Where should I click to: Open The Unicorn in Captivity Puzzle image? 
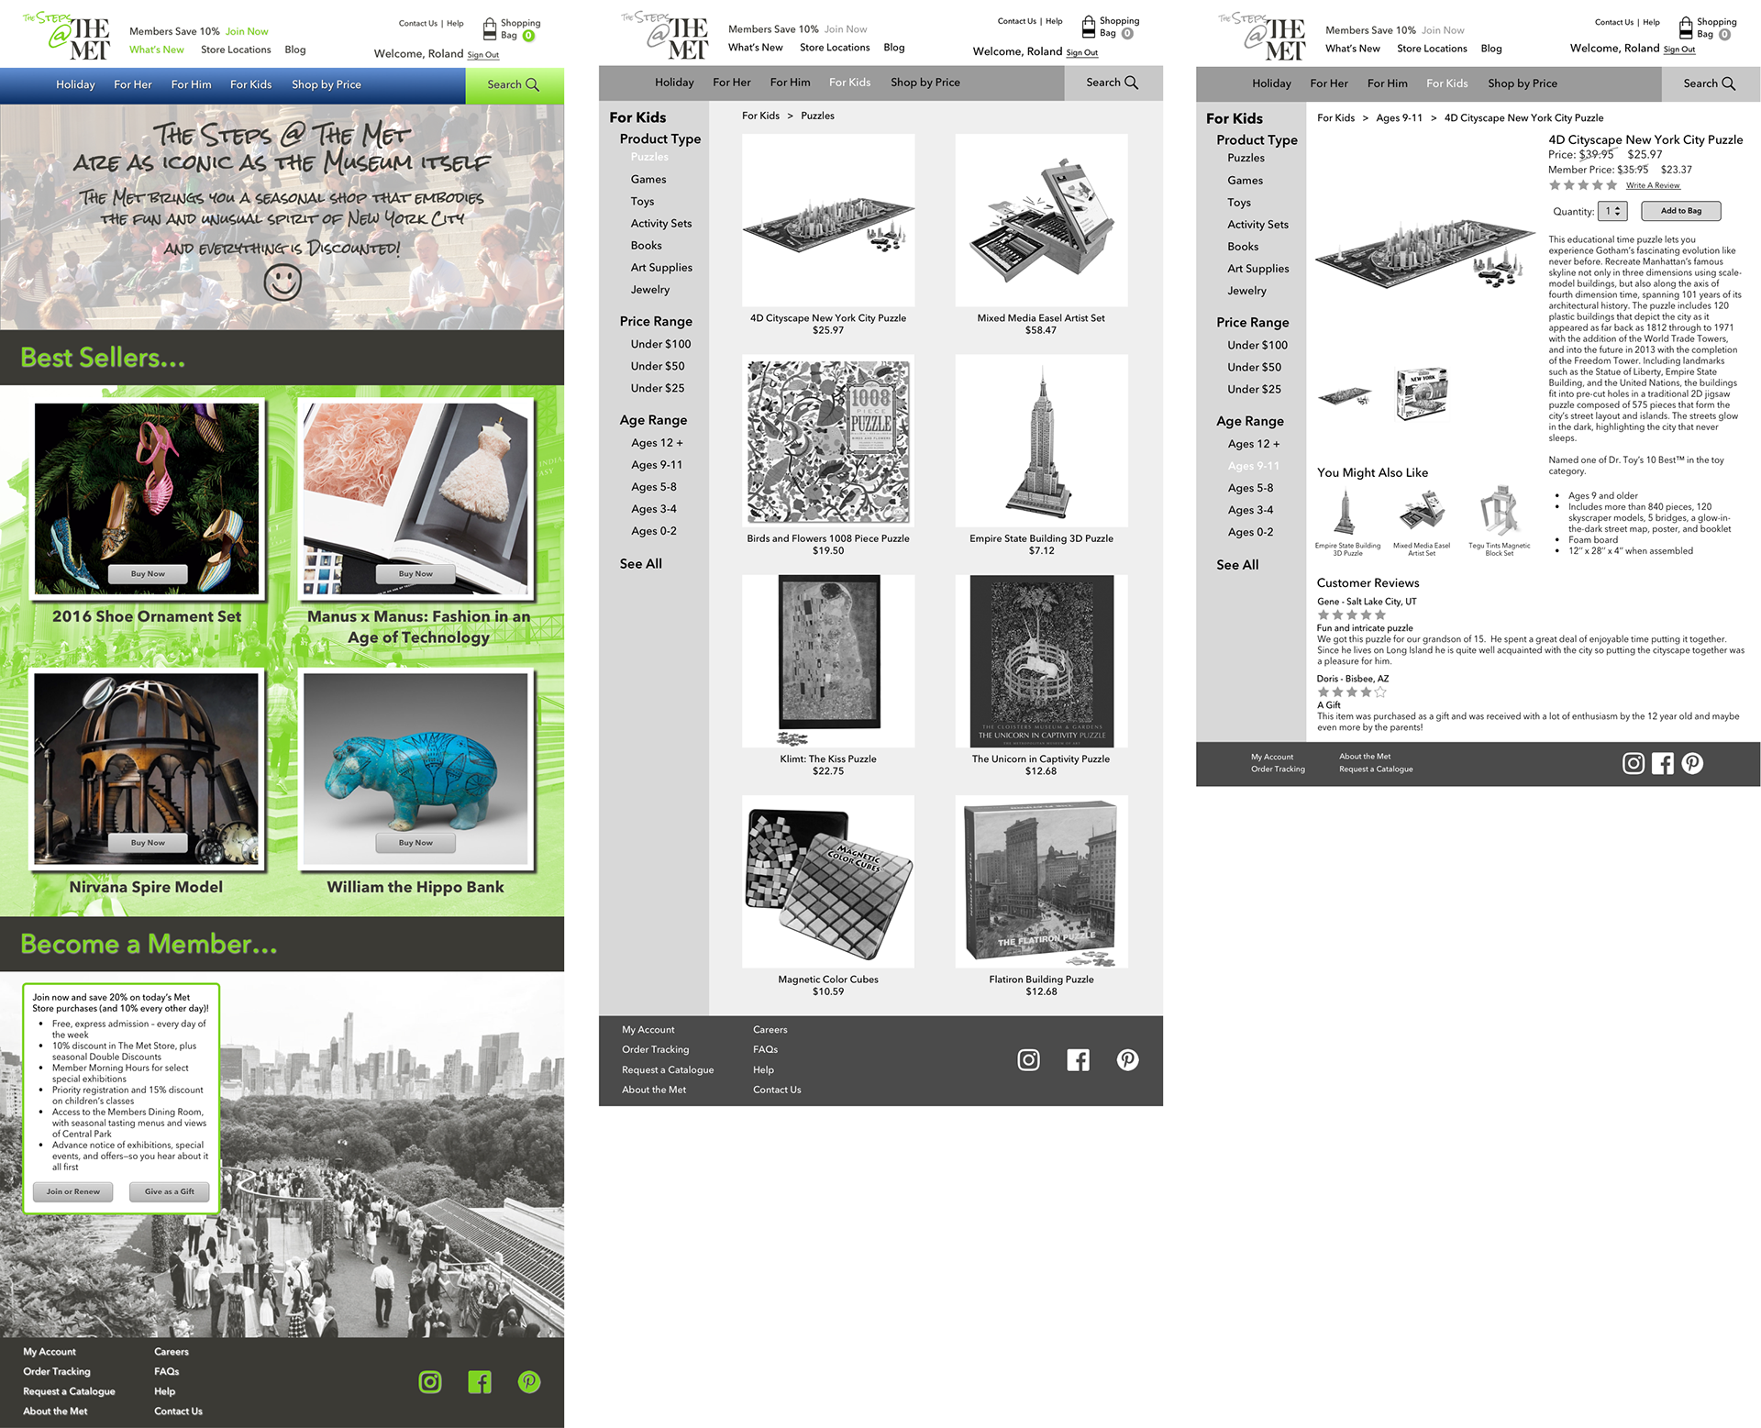click(1041, 661)
